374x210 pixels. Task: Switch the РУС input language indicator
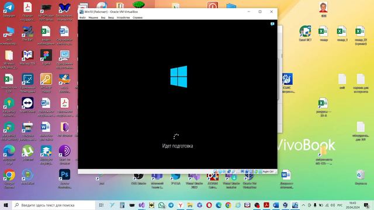tap(340, 205)
